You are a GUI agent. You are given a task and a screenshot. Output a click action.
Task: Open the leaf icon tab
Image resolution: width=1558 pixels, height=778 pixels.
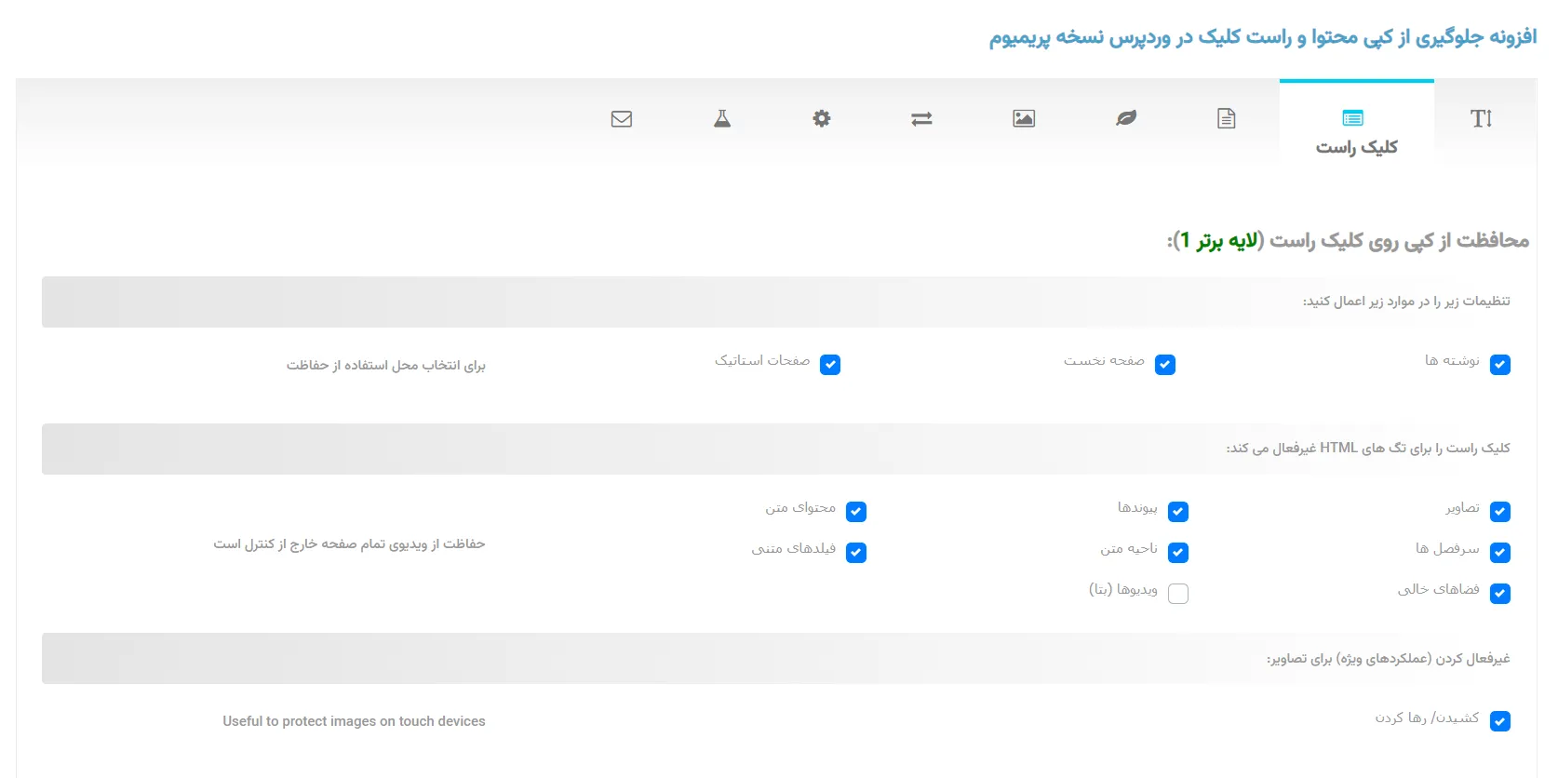[1126, 118]
